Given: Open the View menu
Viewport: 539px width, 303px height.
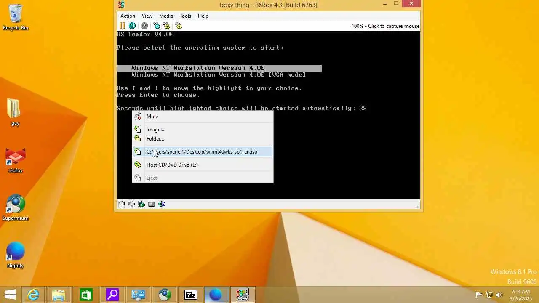Looking at the screenshot, I should [147, 16].
